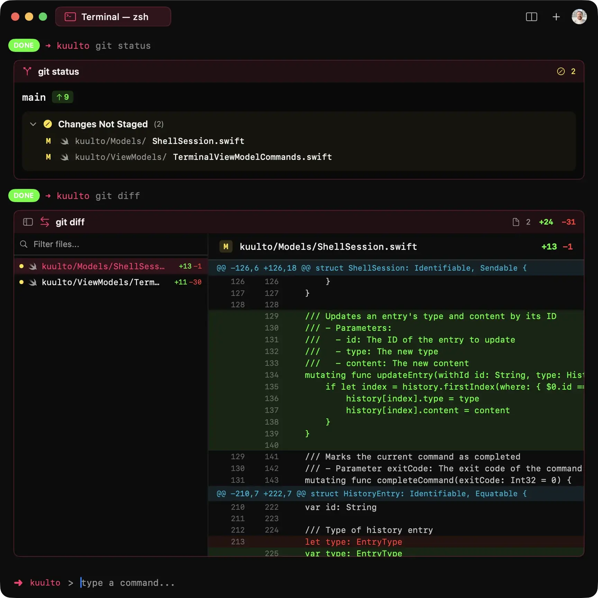Click the git diff swap arrows icon
This screenshot has width=598, height=598.
(x=45, y=222)
